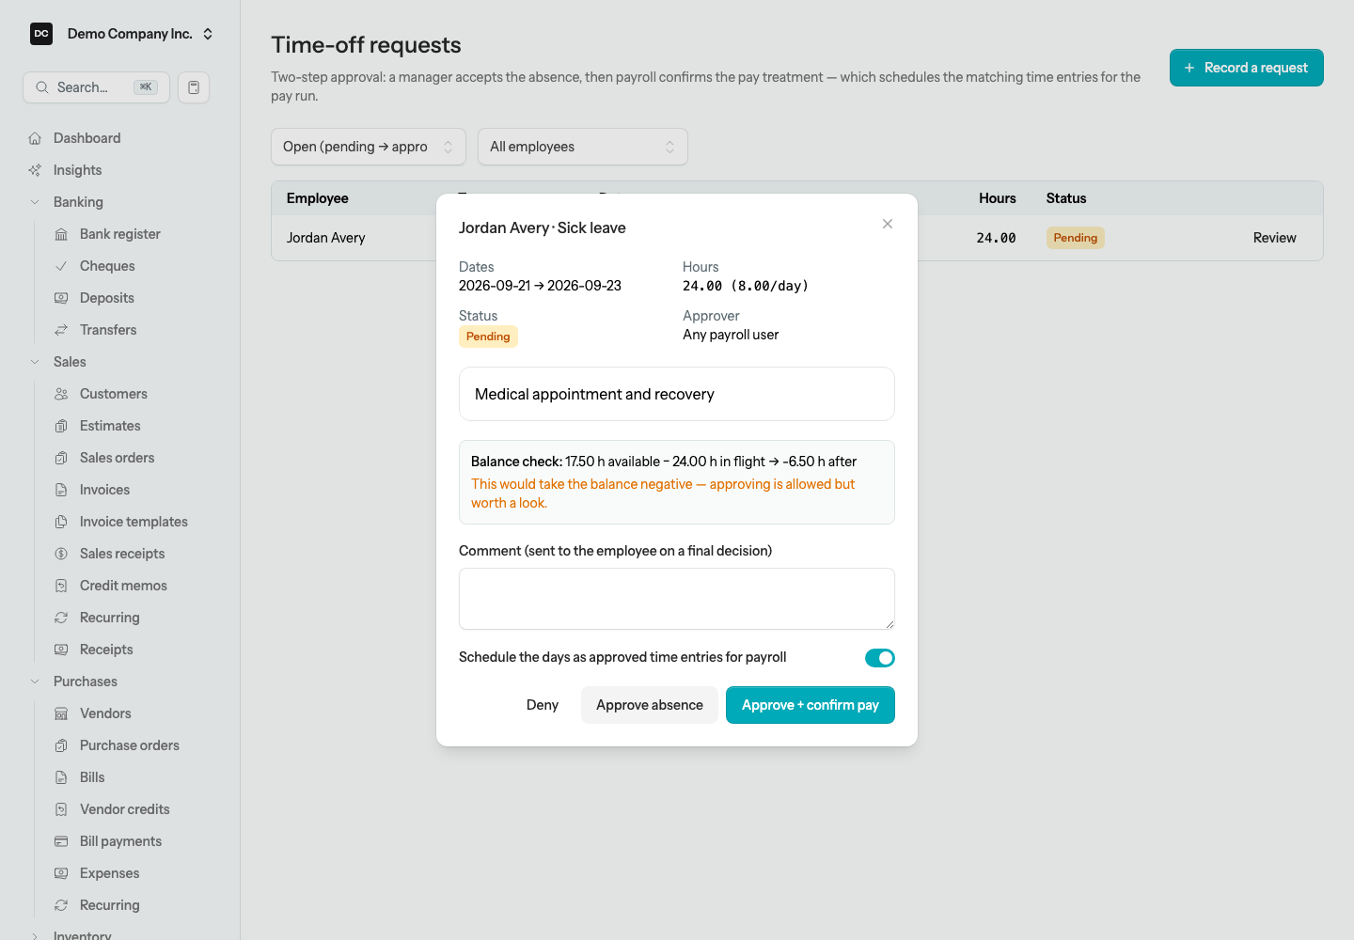Click the 24.00 hours cell in table
The width and height of the screenshot is (1354, 940).
point(996,238)
